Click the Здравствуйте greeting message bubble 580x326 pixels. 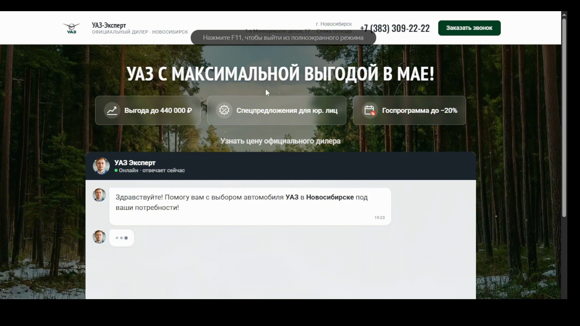point(250,206)
